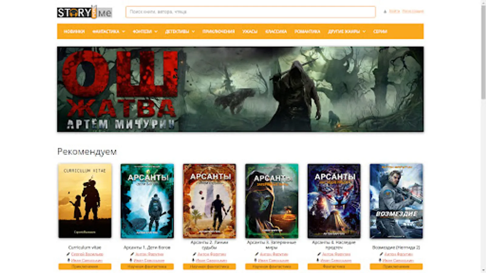Open the narrator link under Арсанты 4
Screen dimensions: 486x273
pos(336,261)
